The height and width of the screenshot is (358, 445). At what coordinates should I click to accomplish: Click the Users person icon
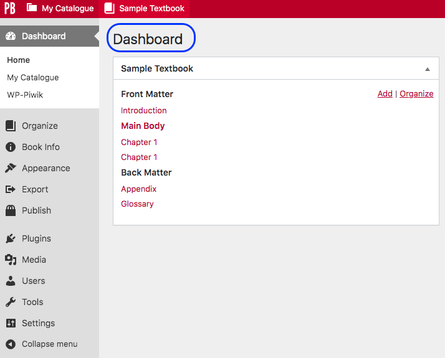[x=11, y=281]
